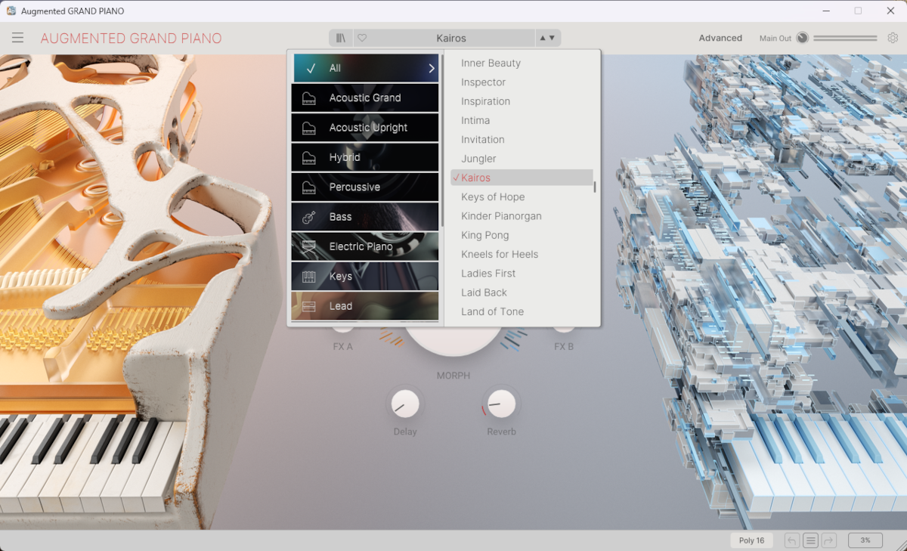Choose the Acoustic Upright category
Screen dimensions: 907x551
point(365,128)
